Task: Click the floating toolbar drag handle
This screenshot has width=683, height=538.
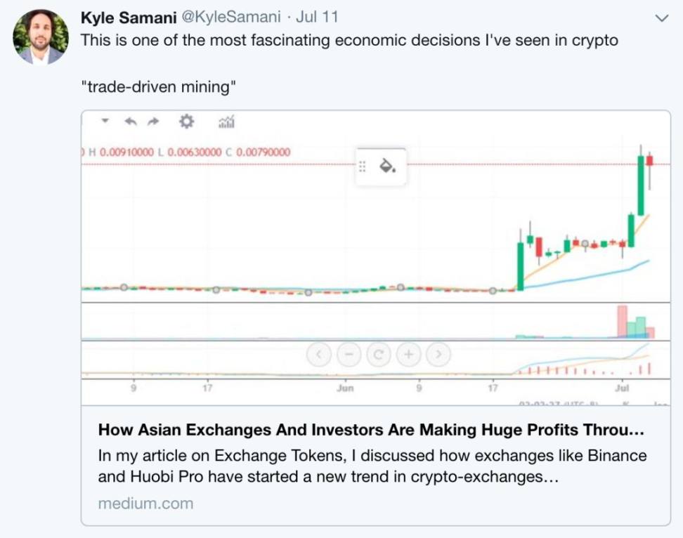Action: 363,166
